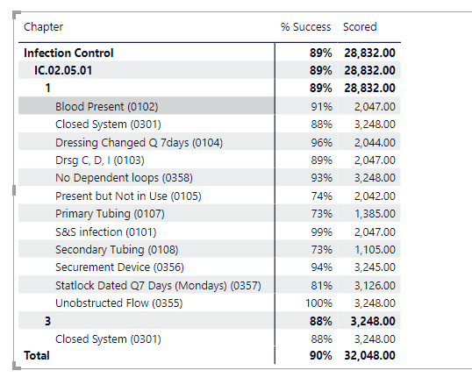Click the 94% success value
Screen dimensions: 472x385
(x=321, y=267)
